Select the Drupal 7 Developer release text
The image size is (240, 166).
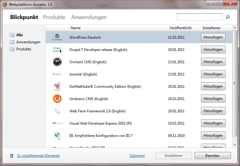pos(98,50)
